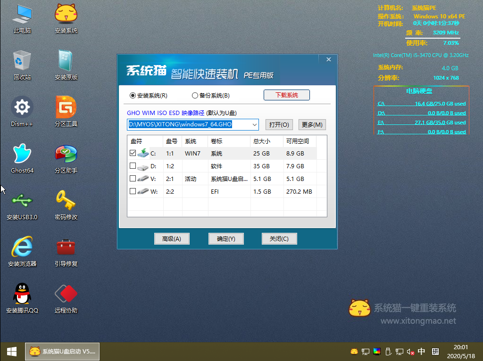Click the 高级(A) button
483x361 pixels.
[172, 239]
